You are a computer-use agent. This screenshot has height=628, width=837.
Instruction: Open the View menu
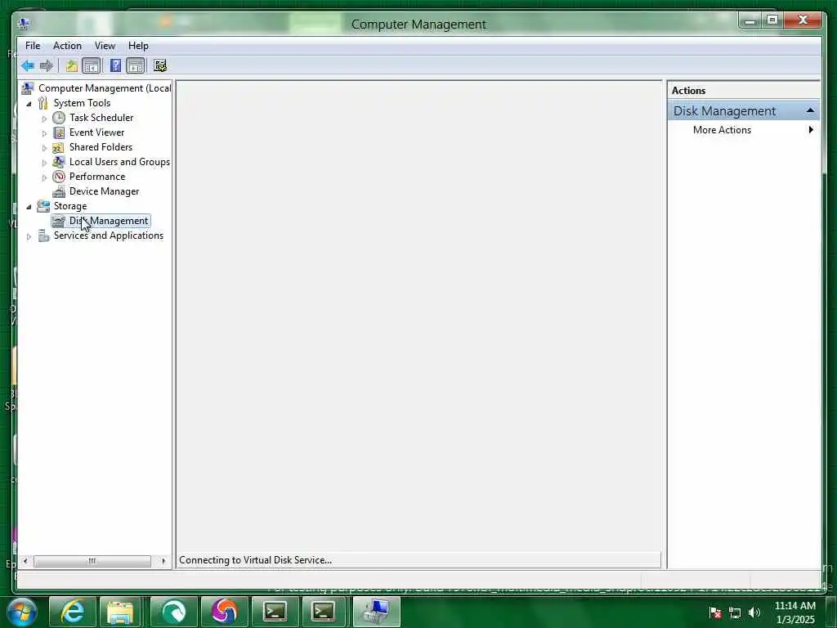(x=105, y=46)
